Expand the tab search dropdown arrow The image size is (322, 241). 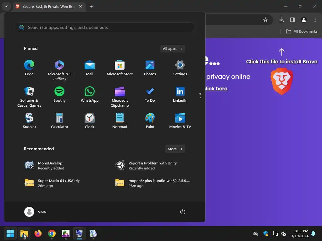(6, 6)
